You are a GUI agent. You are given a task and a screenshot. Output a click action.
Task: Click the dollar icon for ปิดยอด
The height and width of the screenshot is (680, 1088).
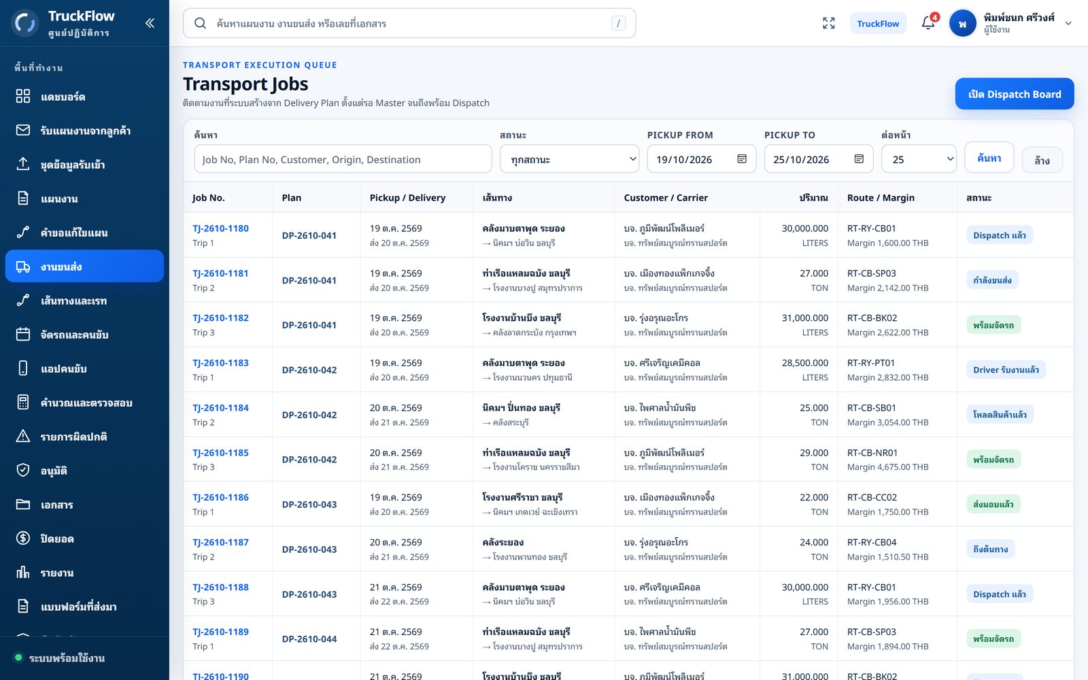[x=23, y=538]
